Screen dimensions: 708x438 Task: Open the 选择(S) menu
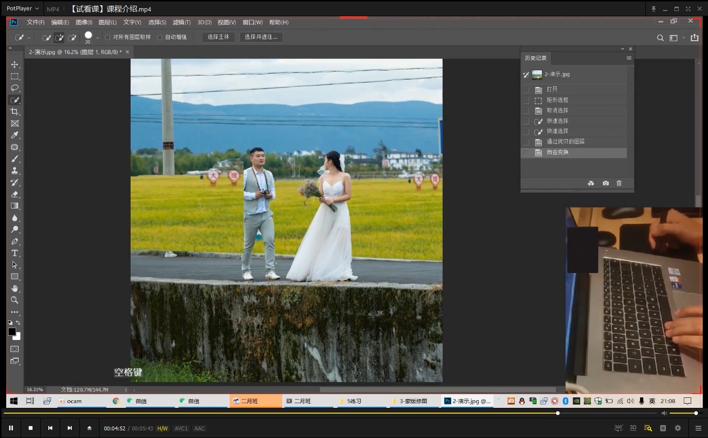[157, 22]
